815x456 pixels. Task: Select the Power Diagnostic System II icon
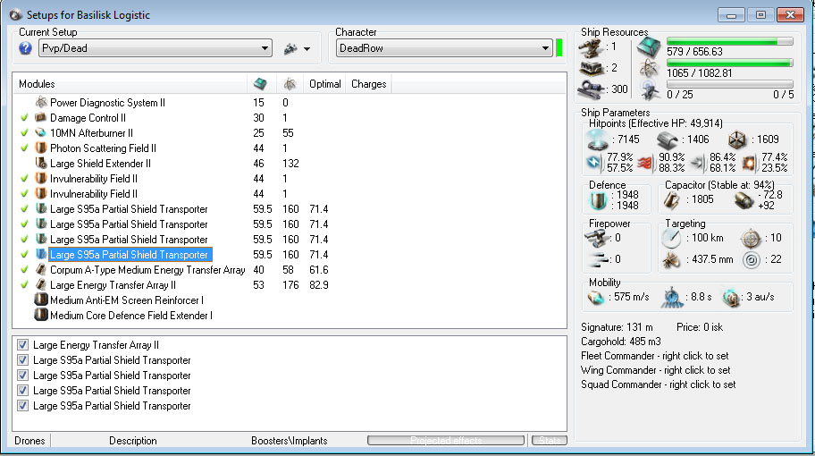click(41, 102)
